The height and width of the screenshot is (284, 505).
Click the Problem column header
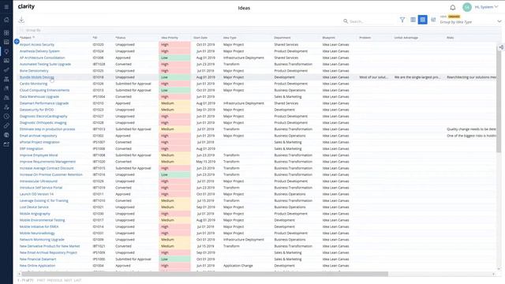click(365, 38)
